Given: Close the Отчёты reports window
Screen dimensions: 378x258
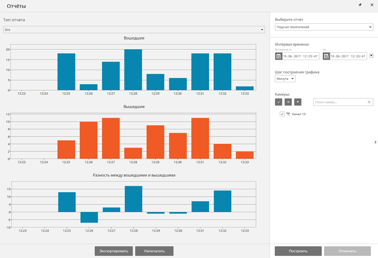Looking at the screenshot, I should click(372, 5).
